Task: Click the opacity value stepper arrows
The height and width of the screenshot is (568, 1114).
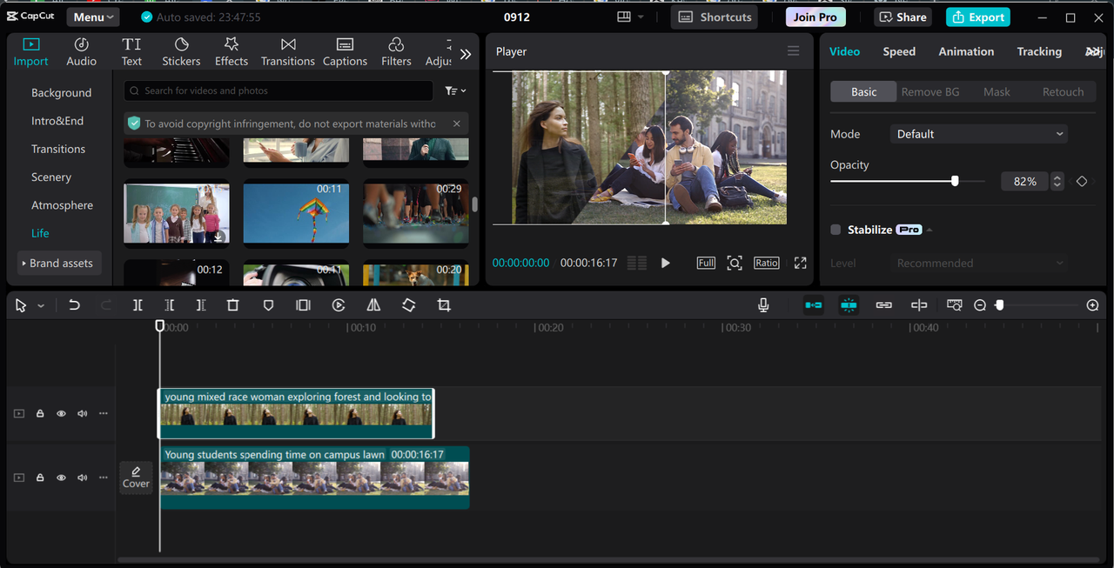Action: pyautogui.click(x=1057, y=181)
